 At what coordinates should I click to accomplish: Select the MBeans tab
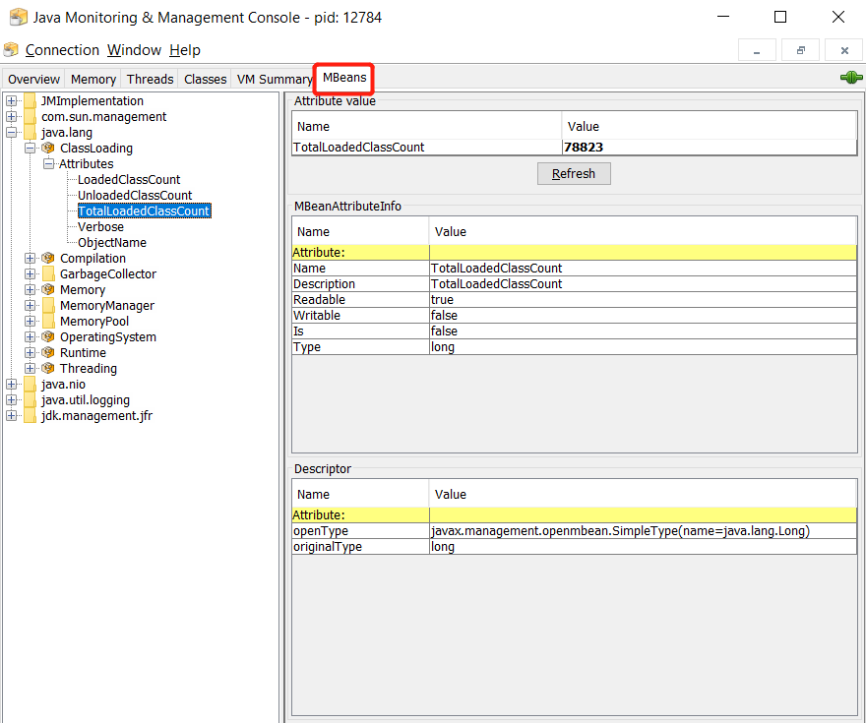point(344,78)
